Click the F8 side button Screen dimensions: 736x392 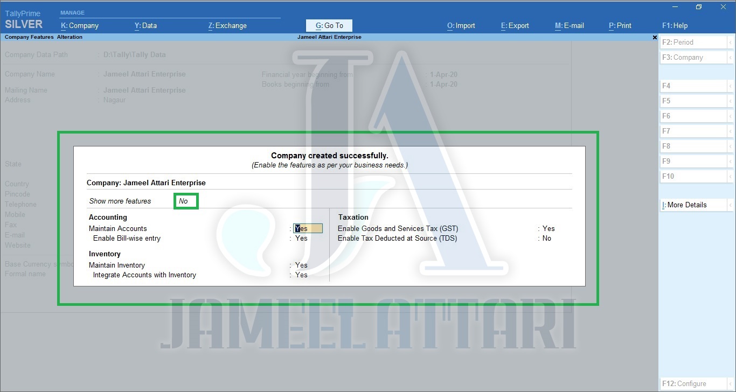click(x=693, y=146)
